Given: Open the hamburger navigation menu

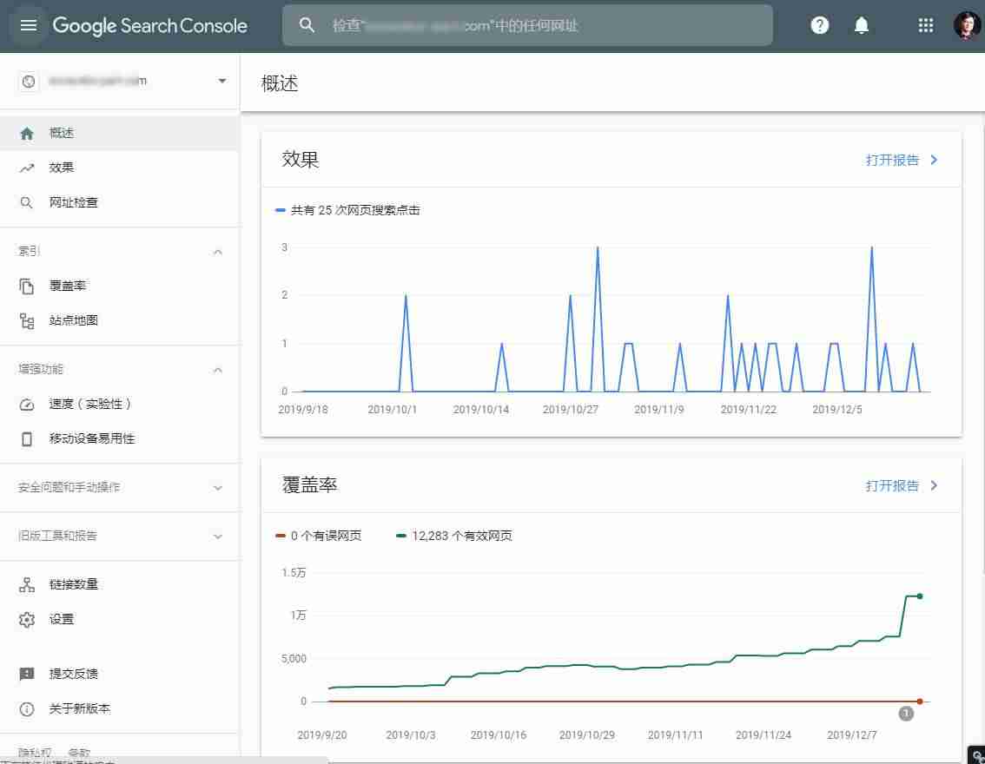Looking at the screenshot, I should (x=29, y=25).
